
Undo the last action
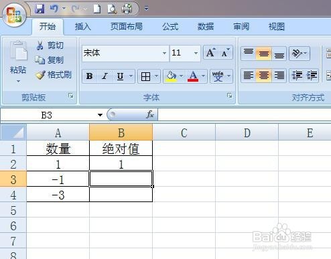(54, 9)
